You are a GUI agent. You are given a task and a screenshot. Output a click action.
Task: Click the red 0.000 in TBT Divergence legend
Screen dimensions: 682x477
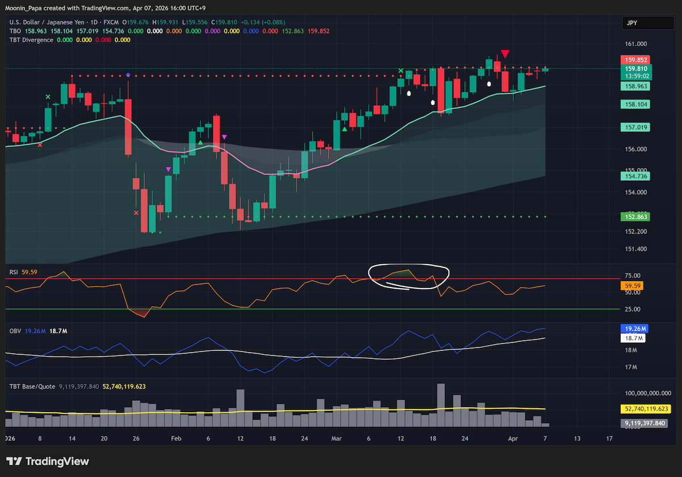coord(103,40)
